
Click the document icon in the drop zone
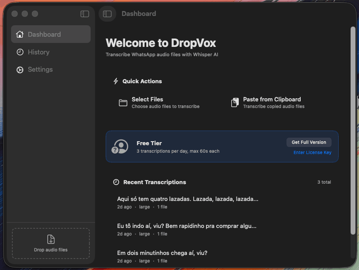click(50, 239)
